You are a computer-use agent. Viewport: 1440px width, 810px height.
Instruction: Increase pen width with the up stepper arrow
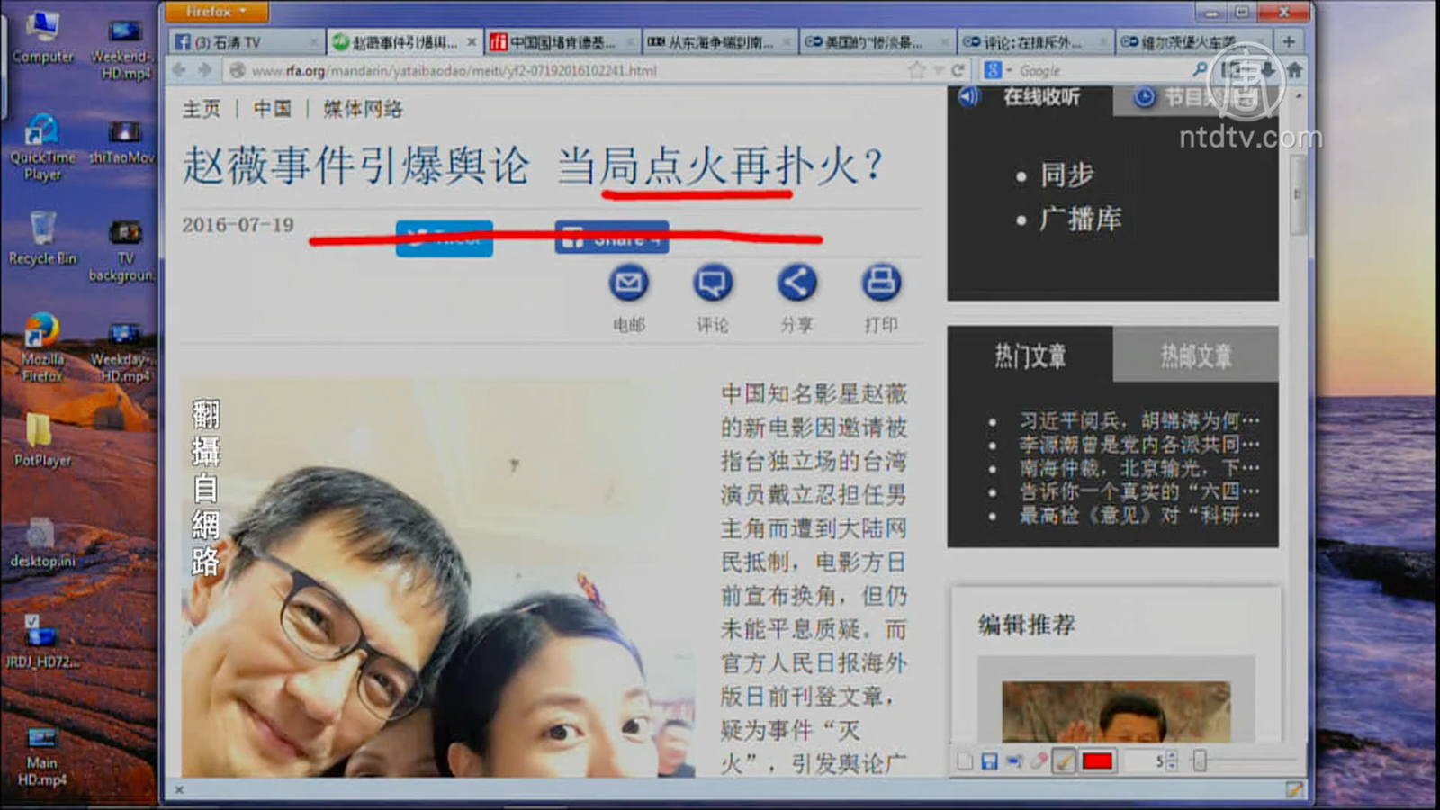coord(1171,756)
